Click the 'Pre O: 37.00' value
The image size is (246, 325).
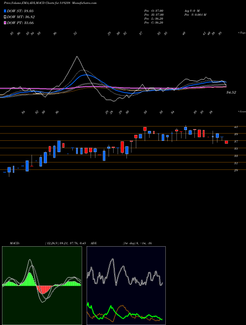[x=154, y=10]
